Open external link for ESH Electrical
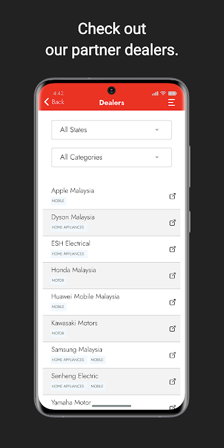 point(172,249)
